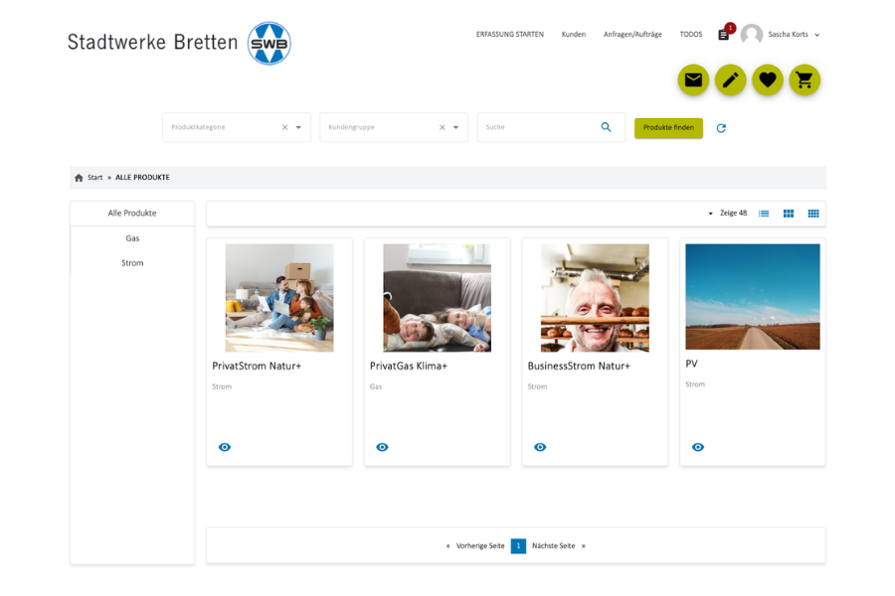Open the Kunden menu item
The image size is (895, 596).
point(573,34)
